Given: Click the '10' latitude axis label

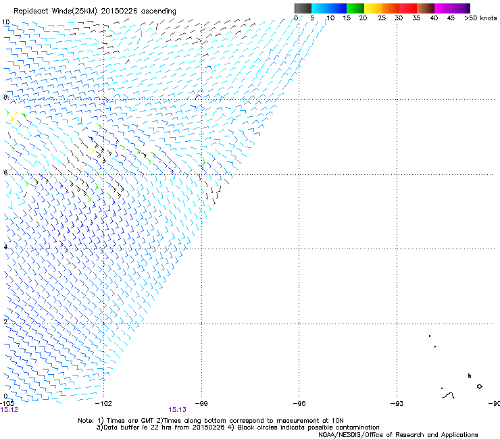Looking at the screenshot, I should click(x=6, y=22).
